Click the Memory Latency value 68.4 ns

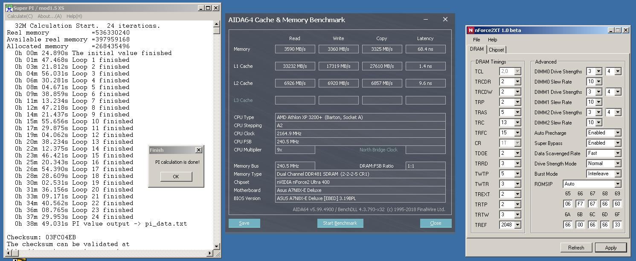tap(425, 49)
